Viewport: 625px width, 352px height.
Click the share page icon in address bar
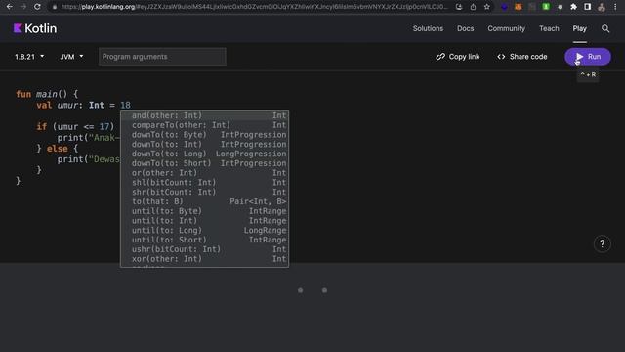point(473,7)
